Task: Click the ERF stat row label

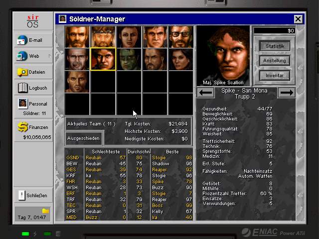Action: pyautogui.click(x=71, y=194)
